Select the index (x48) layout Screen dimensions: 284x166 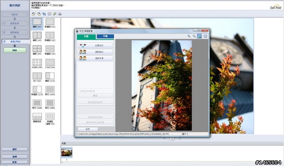pos(37,104)
